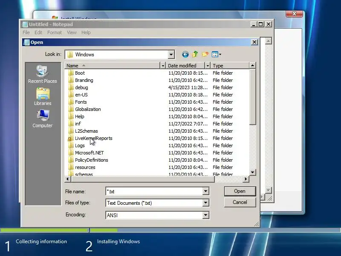Select the Microsoft.NET folder icon
341x256 pixels.
70,153
